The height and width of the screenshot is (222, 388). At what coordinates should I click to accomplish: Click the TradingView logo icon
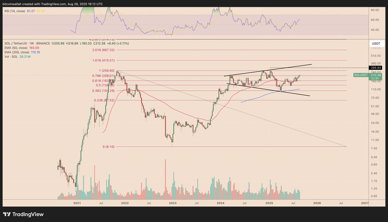click(7, 214)
